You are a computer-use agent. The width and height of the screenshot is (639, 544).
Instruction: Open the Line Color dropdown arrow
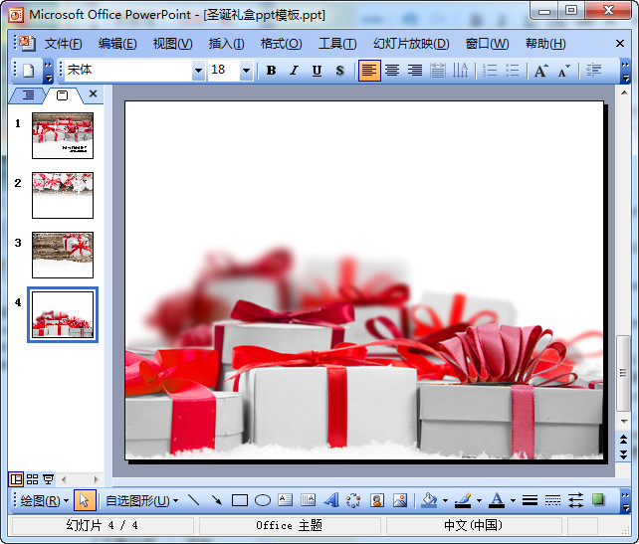click(x=479, y=501)
